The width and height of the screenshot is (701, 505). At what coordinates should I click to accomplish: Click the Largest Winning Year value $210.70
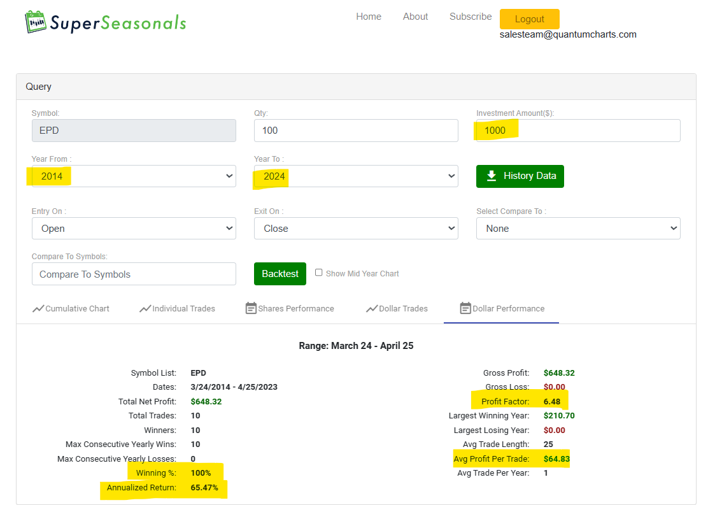point(559,416)
